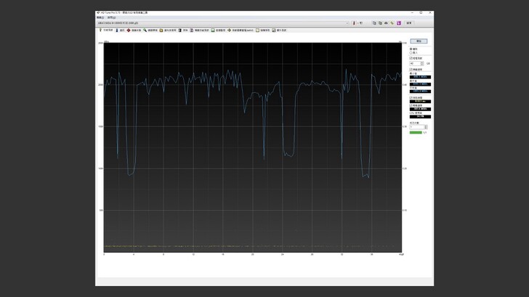Open the File menu
The height and width of the screenshot is (297, 529).
coord(100,17)
